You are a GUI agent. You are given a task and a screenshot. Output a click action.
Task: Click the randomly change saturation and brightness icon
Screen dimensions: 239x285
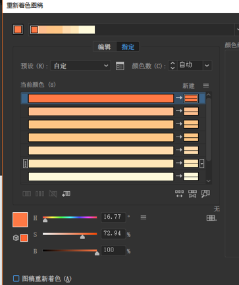[x=192, y=194]
